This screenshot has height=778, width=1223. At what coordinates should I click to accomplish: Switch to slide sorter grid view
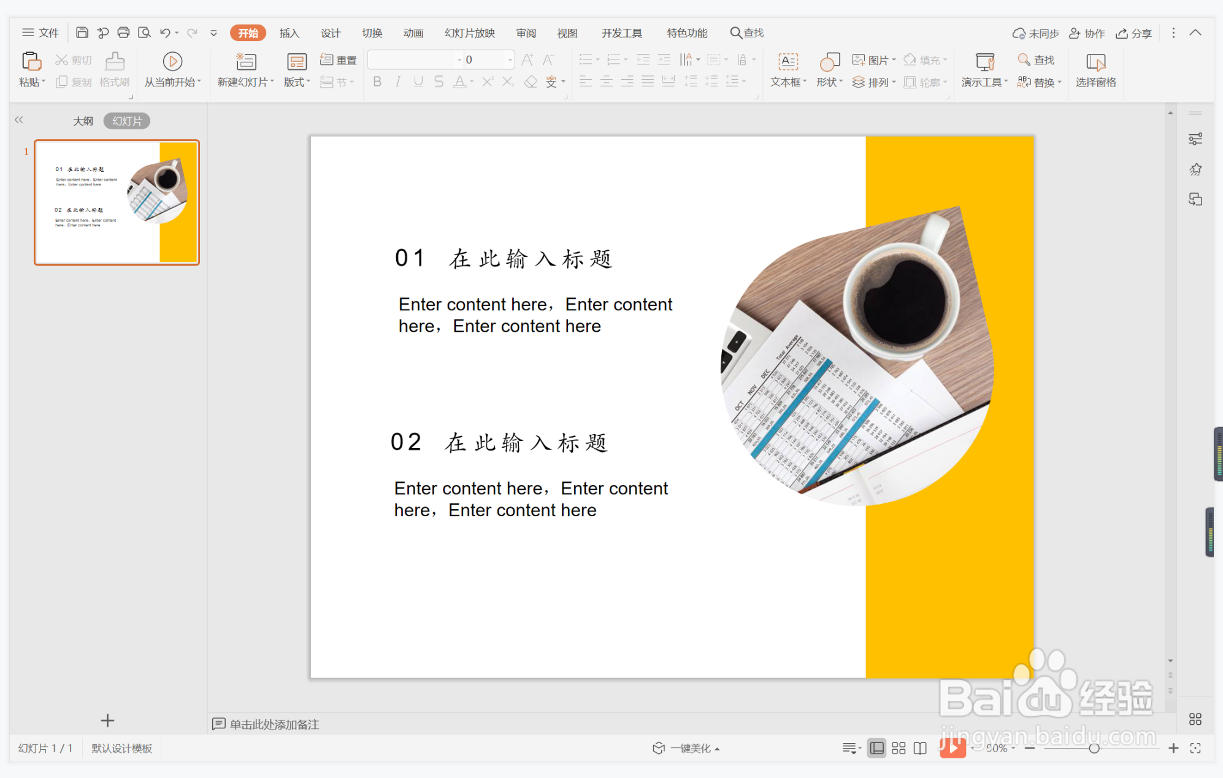coord(899,748)
